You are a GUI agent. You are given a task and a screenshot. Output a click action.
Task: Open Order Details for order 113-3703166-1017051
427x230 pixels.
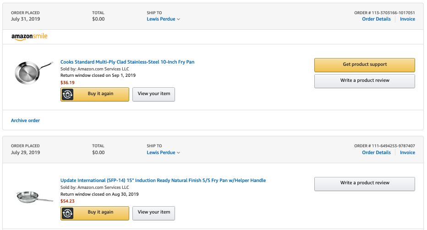click(x=376, y=19)
